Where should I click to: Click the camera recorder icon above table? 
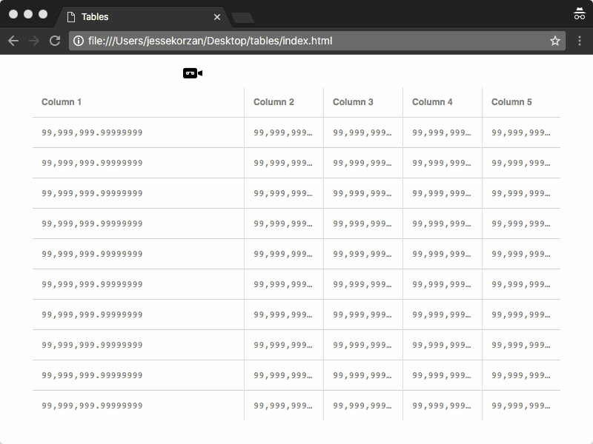click(x=193, y=73)
